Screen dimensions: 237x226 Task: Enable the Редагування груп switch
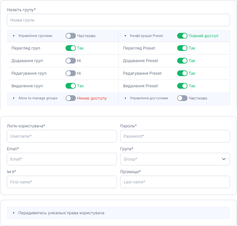click(x=71, y=74)
